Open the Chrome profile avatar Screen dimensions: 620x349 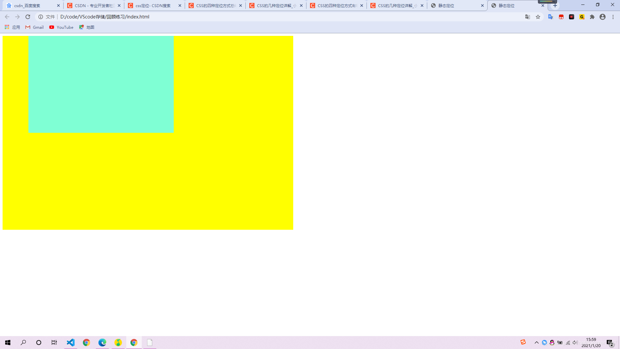pos(603,17)
